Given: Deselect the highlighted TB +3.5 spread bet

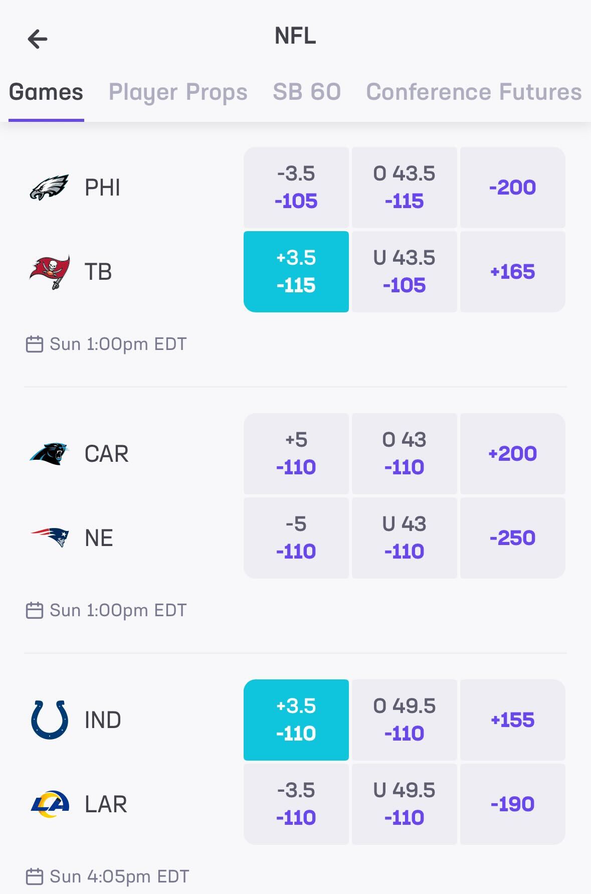Looking at the screenshot, I should pyautogui.click(x=296, y=271).
